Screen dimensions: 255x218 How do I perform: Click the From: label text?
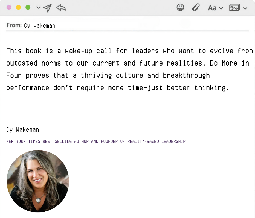[x=14, y=25]
